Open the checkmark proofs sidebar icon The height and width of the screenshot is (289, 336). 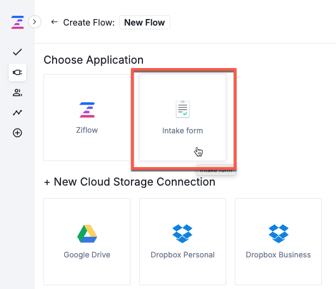pos(17,52)
